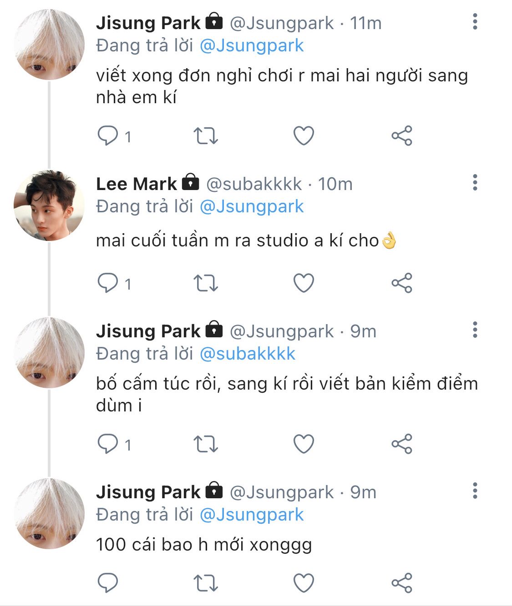512x606 pixels.
Task: Open more options on Lee Mark's tweet
Action: click(475, 182)
